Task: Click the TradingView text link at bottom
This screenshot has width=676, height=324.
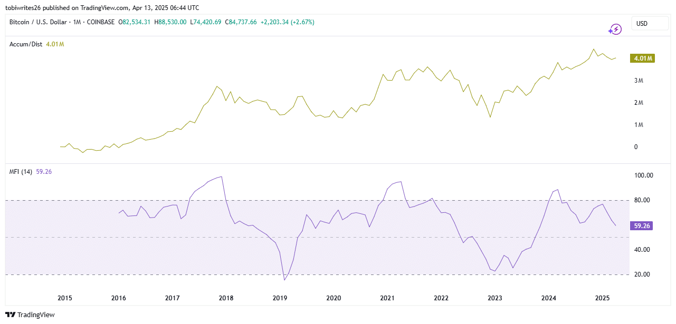Action: 36,315
